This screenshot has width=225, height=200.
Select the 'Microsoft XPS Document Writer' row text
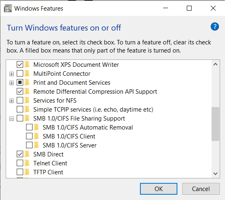point(76,65)
